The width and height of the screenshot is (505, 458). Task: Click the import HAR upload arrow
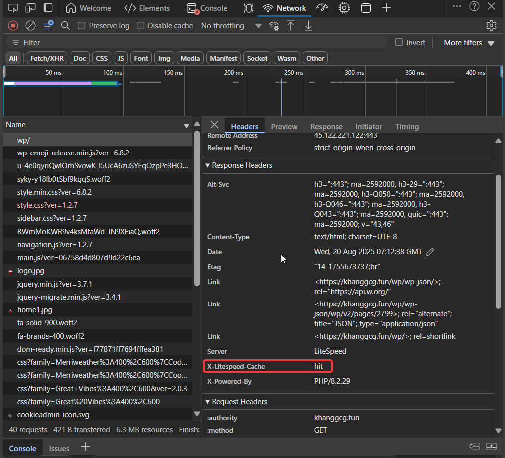coord(291,26)
